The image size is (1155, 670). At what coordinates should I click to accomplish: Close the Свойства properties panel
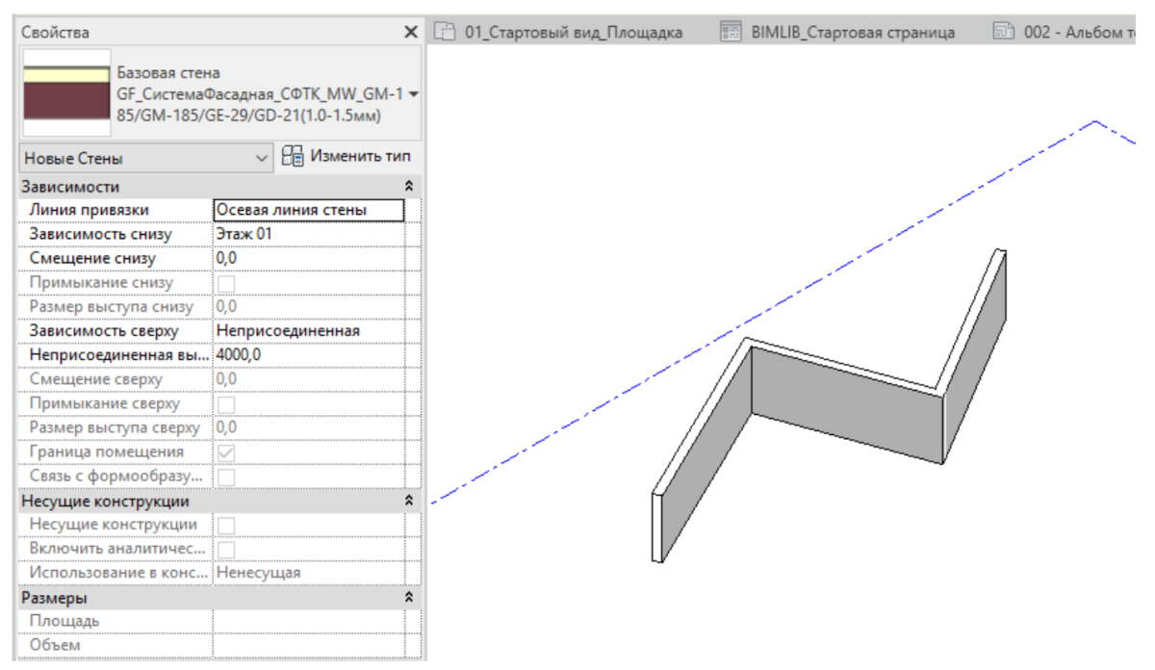411,33
